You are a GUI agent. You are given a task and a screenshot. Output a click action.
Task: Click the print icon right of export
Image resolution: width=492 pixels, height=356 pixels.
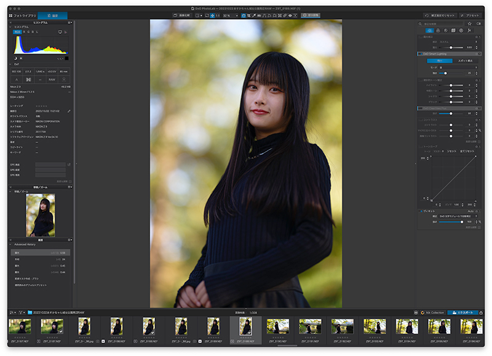point(481,313)
